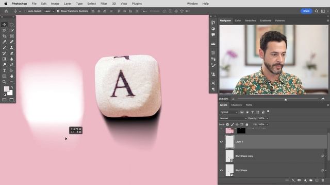Viewport: 330px width, 185px height.
Task: Select the Dodge tool
Action: (x=4, y=65)
